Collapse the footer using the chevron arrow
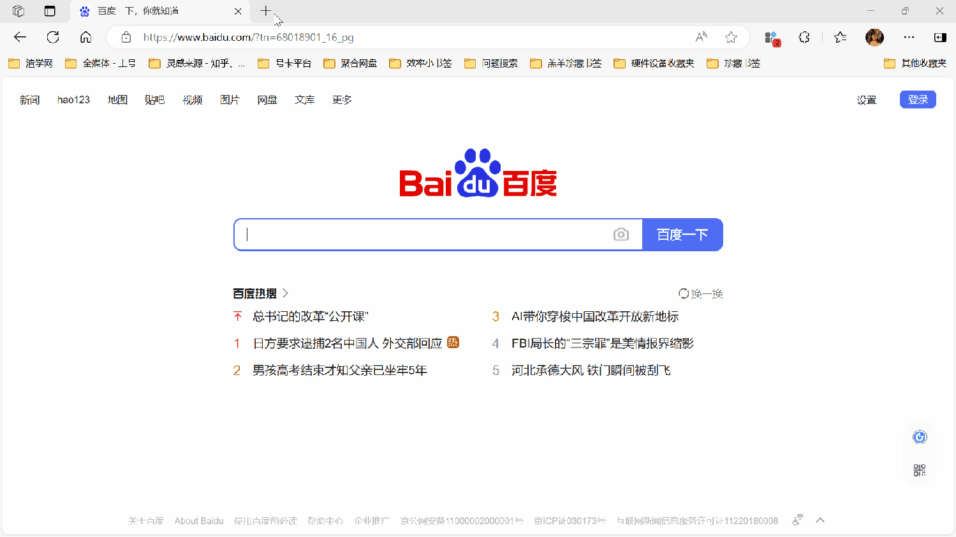 (820, 520)
